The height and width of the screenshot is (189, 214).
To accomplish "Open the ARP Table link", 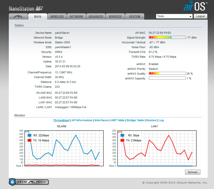I will [x=118, y=120].
